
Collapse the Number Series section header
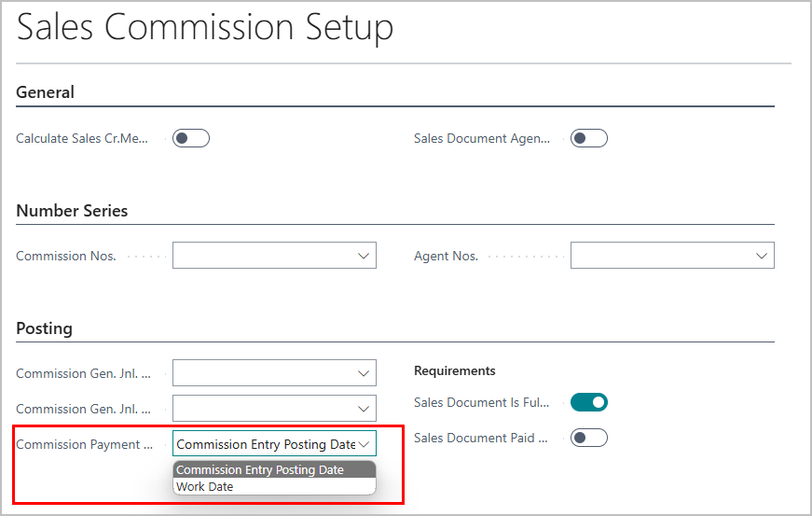tap(72, 211)
